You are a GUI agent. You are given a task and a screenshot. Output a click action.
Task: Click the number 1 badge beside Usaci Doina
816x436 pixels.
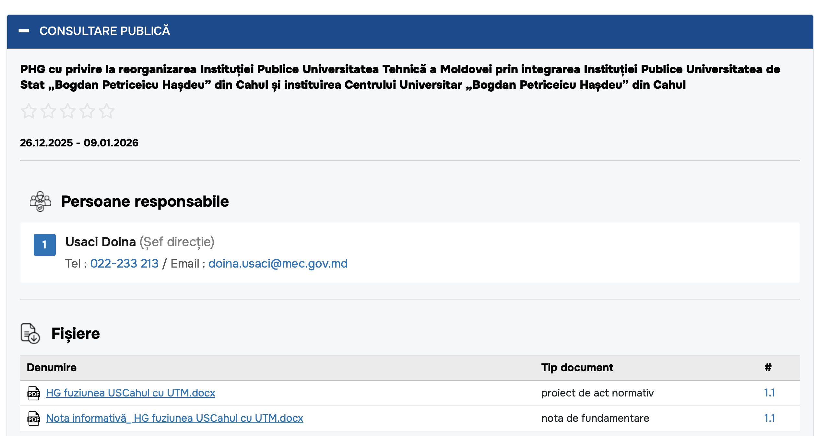45,245
